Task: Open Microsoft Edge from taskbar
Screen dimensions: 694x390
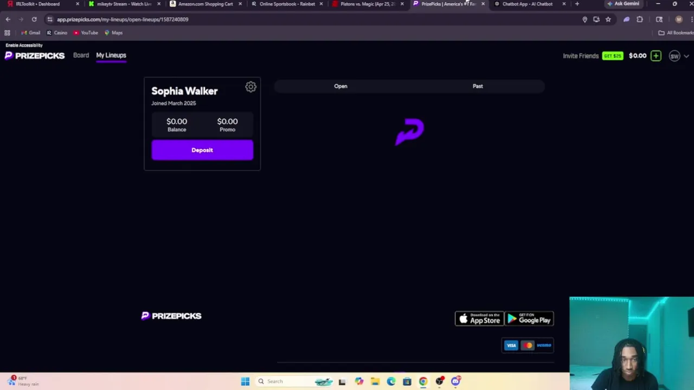Action: tap(391, 381)
